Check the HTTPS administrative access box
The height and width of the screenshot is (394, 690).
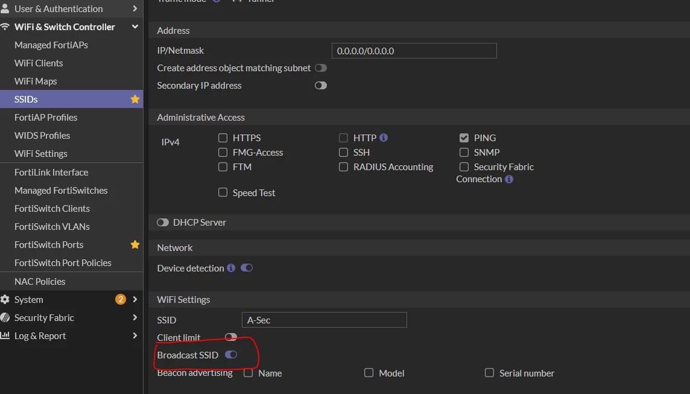(223, 138)
